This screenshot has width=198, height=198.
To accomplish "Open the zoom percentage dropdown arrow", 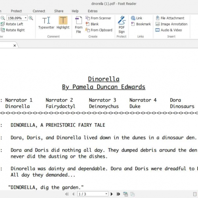I will point(26,18).
